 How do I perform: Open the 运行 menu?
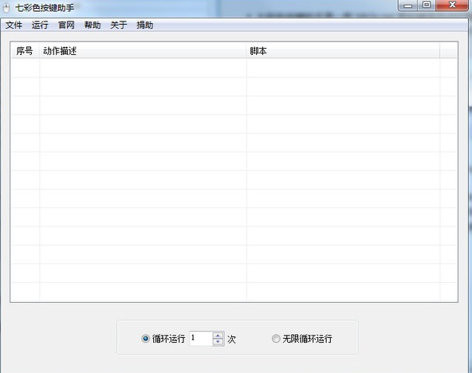point(40,25)
